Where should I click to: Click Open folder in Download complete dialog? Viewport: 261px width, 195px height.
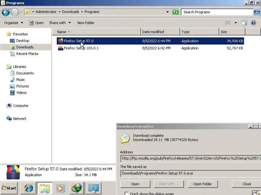coord(203,184)
